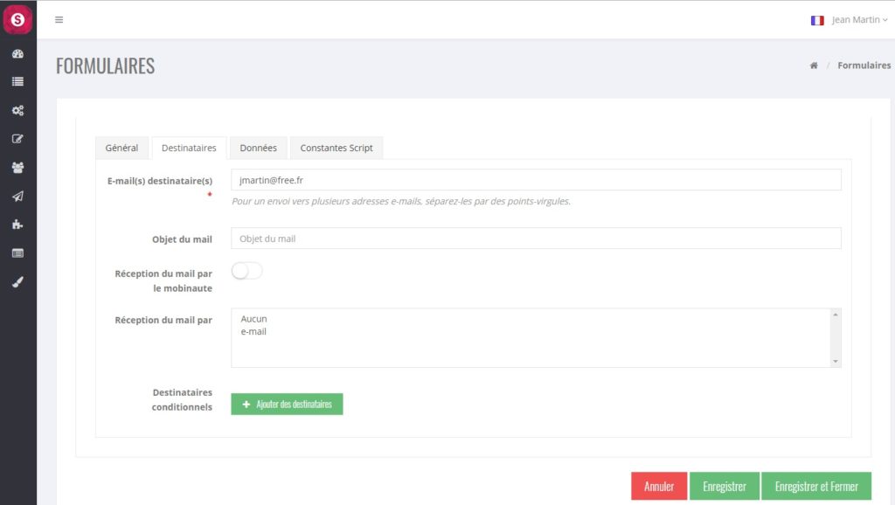Switch to the Général tab
Screen dimensions: 895x505
click(x=121, y=148)
